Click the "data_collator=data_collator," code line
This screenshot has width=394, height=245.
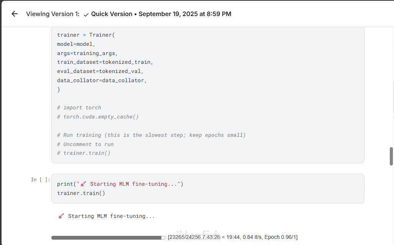point(102,80)
